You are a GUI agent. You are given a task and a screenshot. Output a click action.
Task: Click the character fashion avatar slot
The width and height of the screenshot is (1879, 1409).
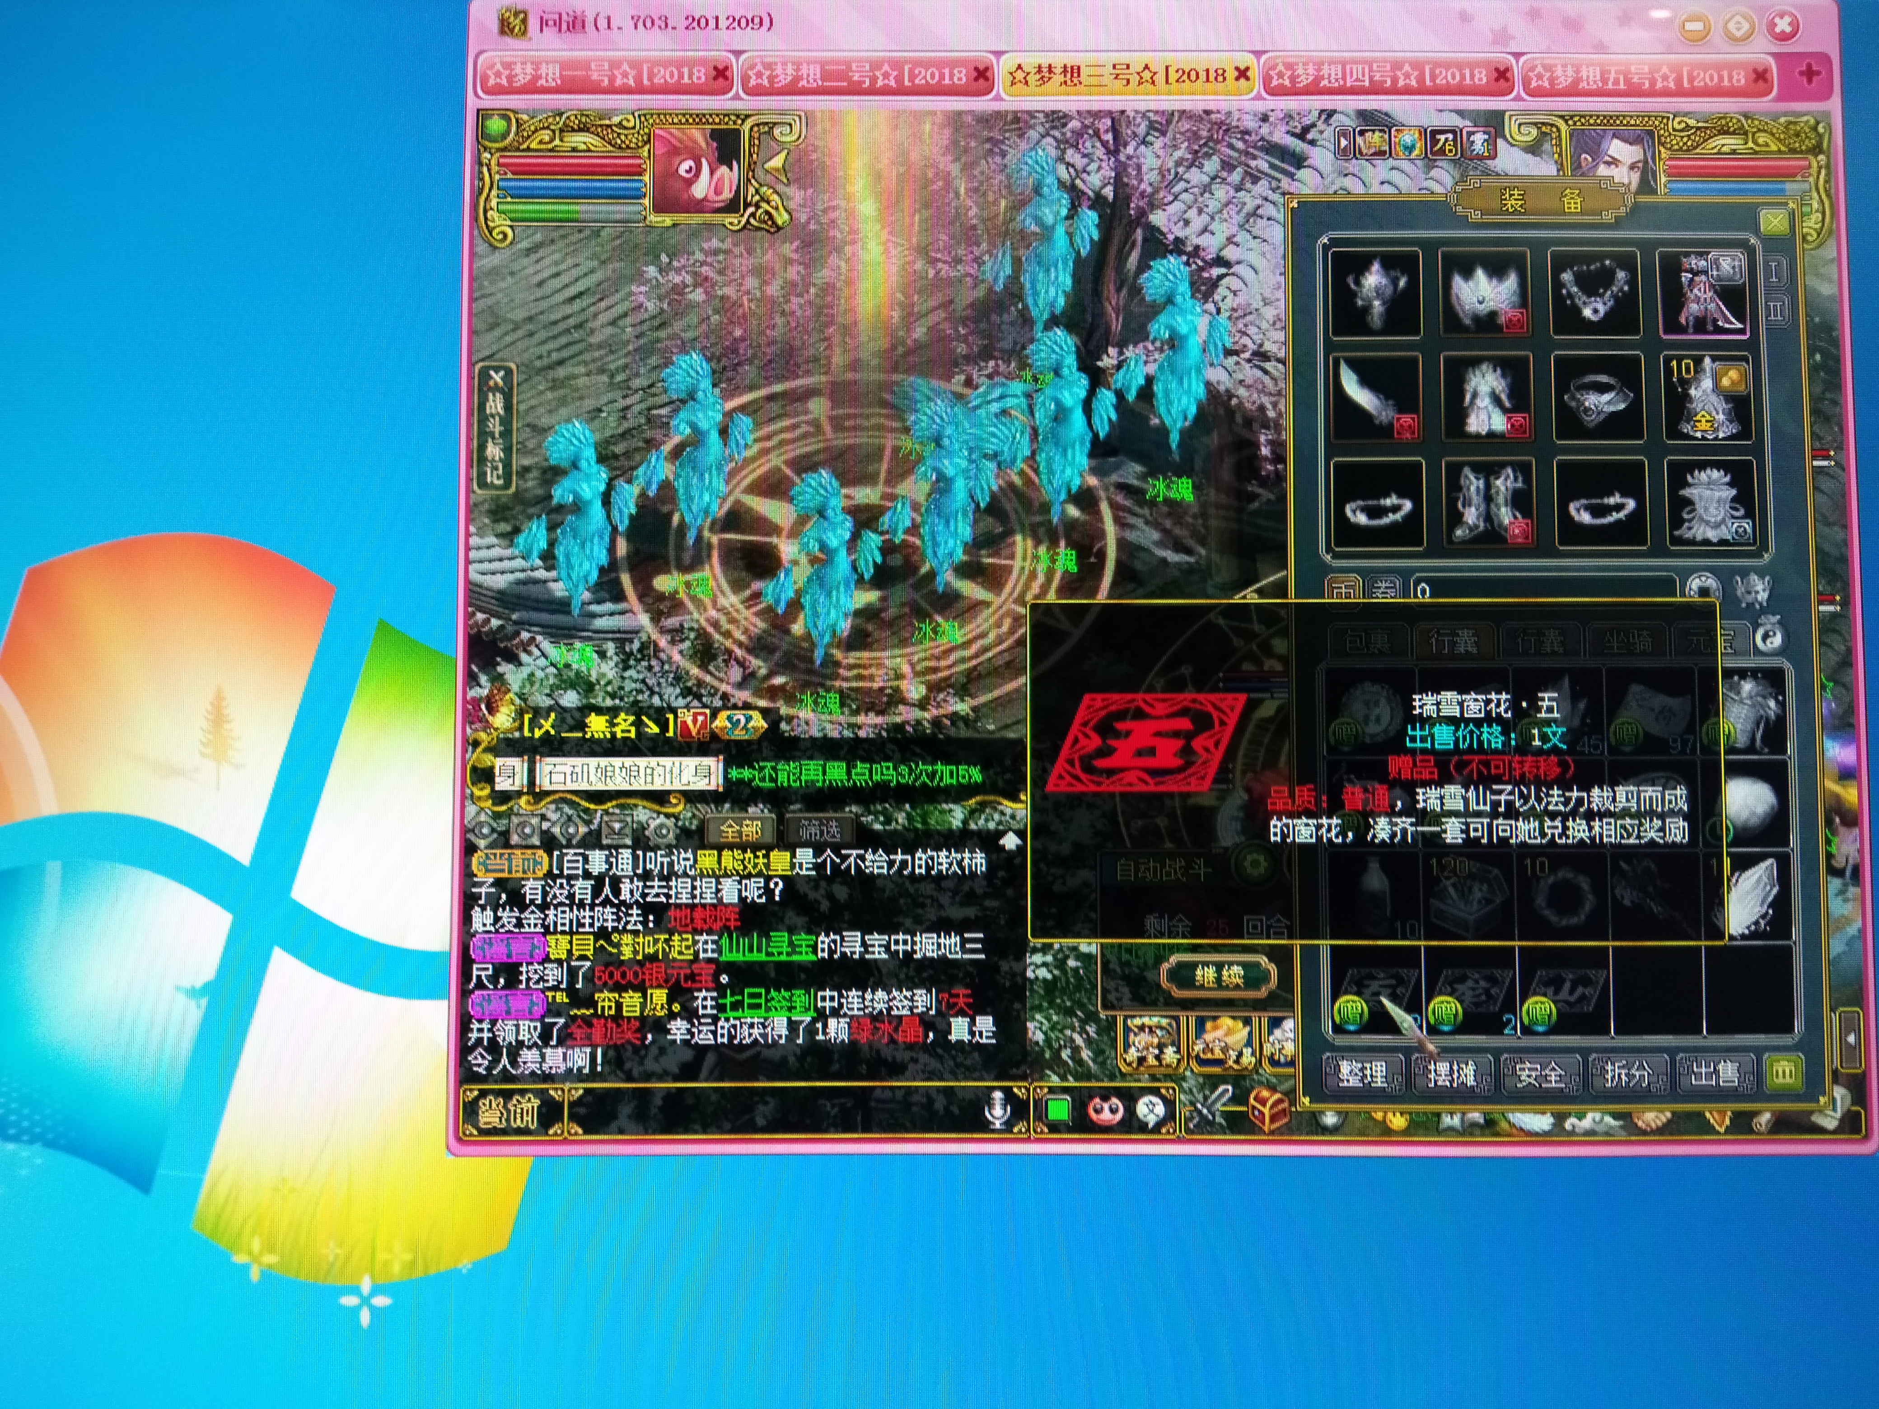pos(1704,293)
